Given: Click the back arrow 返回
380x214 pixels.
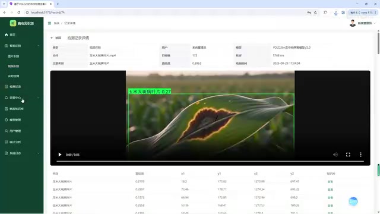Looking at the screenshot, I should point(56,38).
